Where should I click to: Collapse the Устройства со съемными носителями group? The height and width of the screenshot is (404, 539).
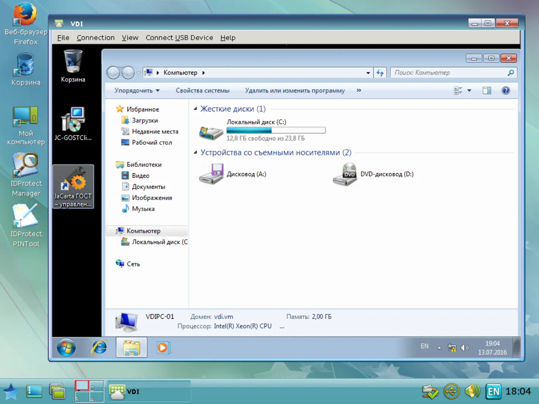tap(195, 153)
